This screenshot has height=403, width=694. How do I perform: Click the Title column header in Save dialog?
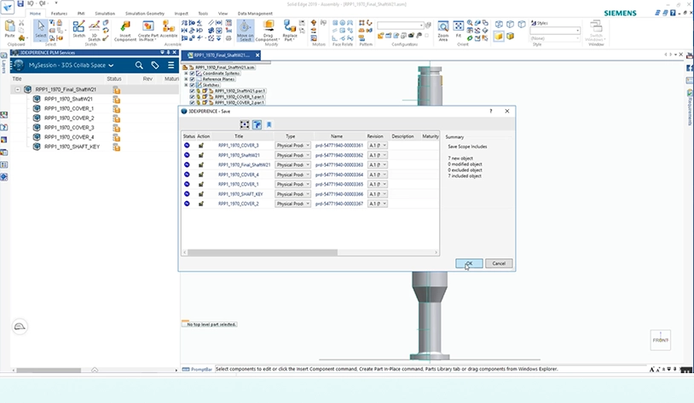[x=239, y=136]
